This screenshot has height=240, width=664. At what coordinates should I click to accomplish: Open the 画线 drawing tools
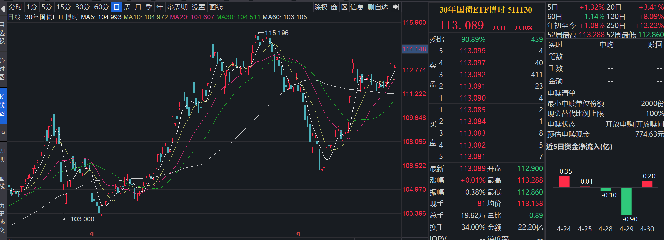[216, 7]
